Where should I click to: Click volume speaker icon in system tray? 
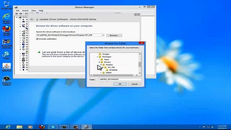[x=213, y=127]
